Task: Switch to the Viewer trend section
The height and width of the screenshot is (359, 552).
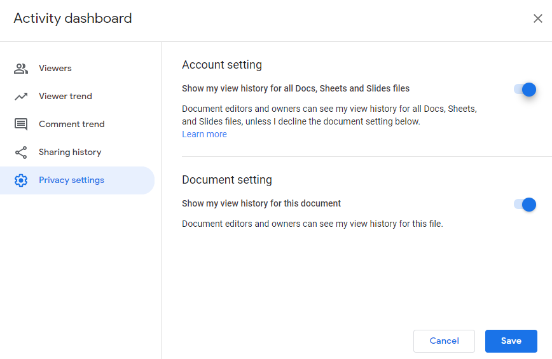Action: [66, 97]
